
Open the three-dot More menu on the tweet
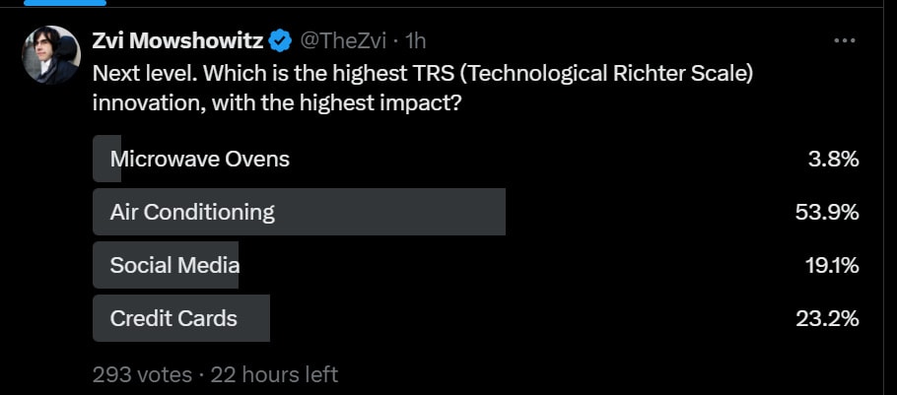tap(845, 41)
